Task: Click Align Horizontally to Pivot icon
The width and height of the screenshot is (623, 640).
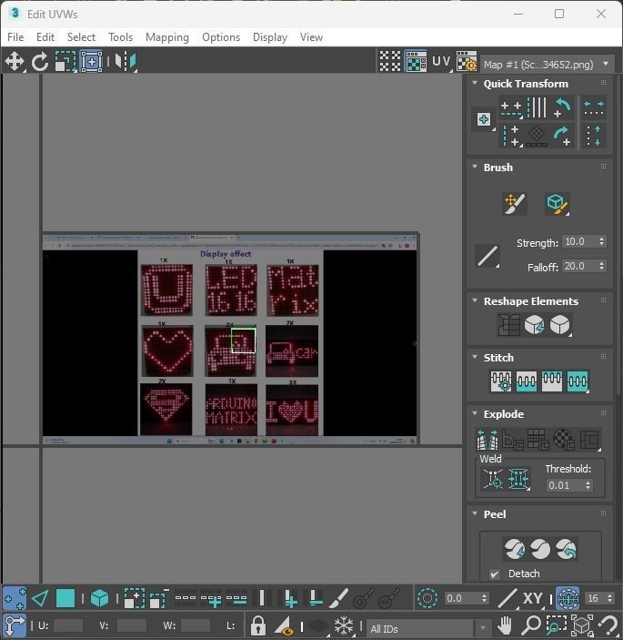Action: [x=511, y=108]
